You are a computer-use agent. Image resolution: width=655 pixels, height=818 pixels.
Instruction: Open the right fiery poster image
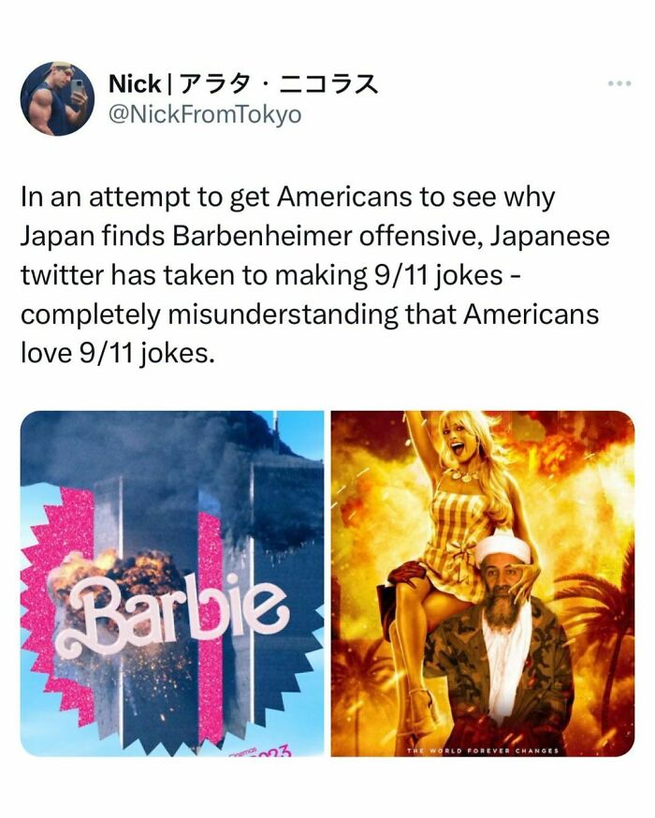coord(483,583)
